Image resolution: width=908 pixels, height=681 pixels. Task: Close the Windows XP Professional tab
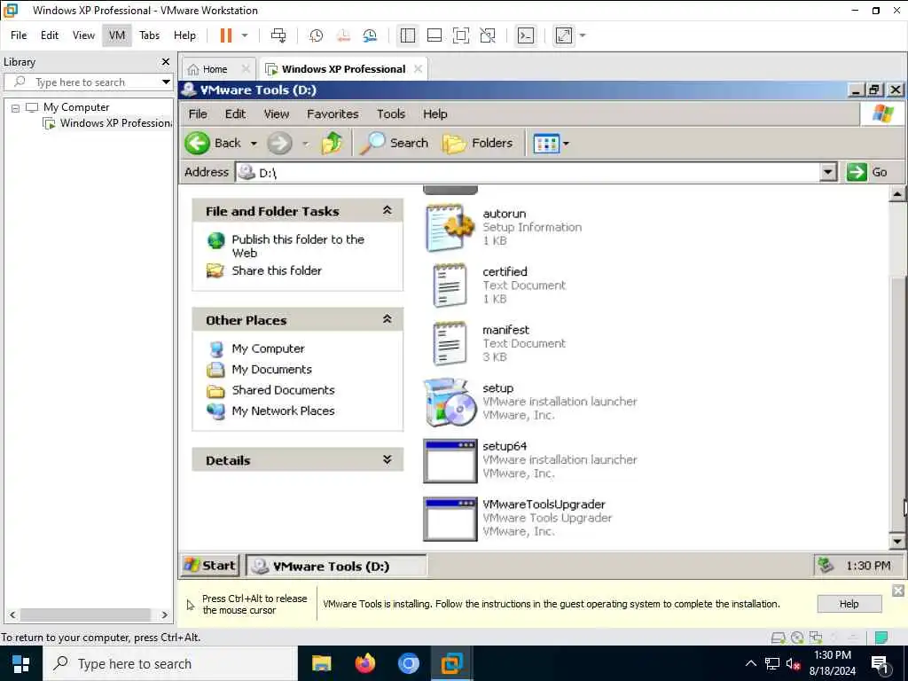(x=419, y=69)
